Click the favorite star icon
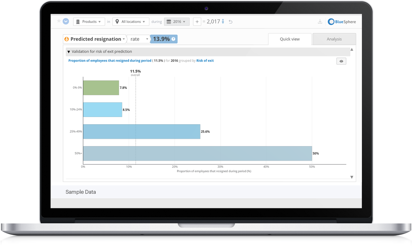Viewport: 412px width, 246px height. [59, 21]
